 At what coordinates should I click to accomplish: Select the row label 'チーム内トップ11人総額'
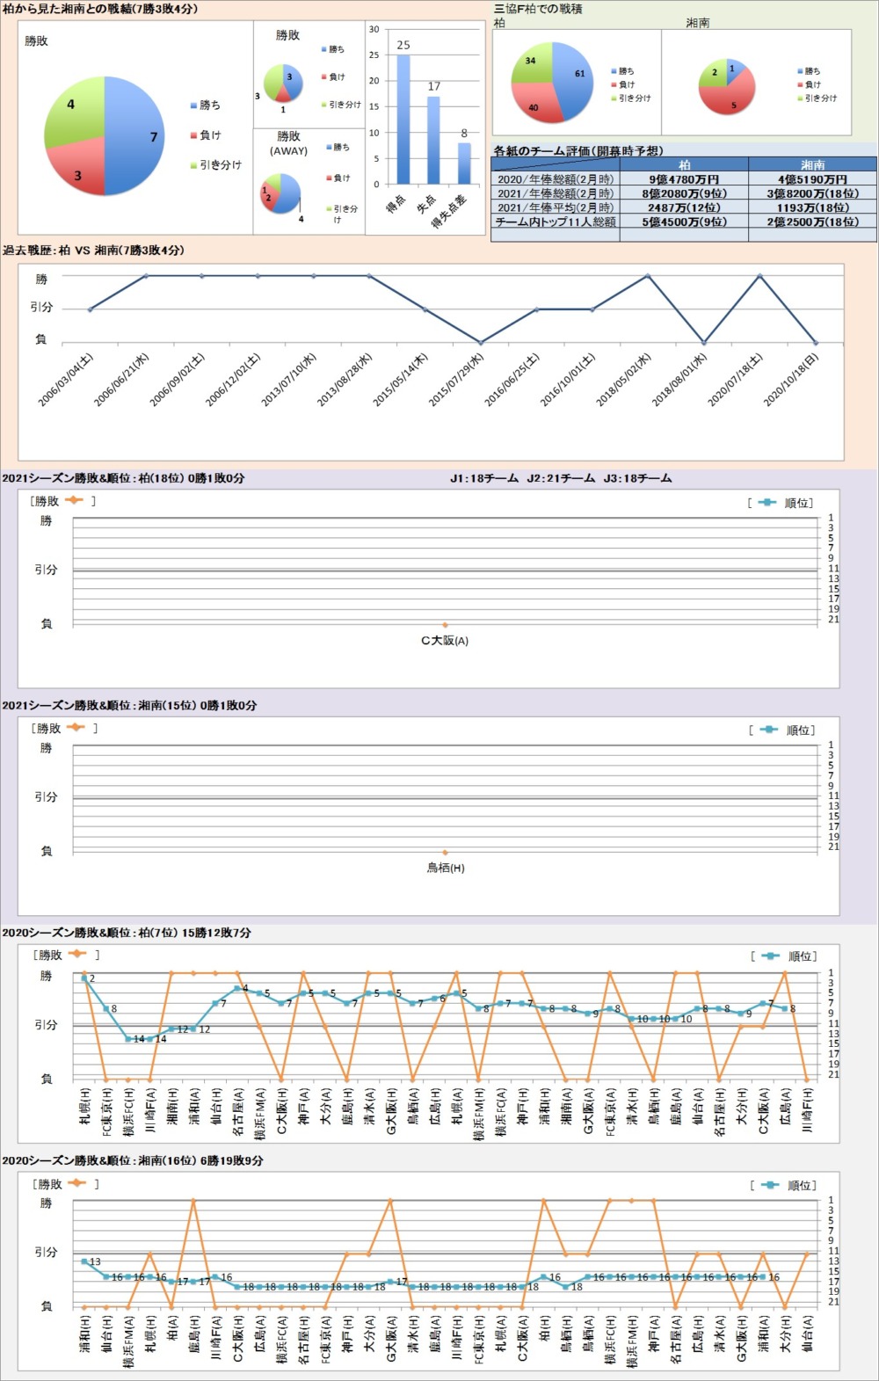pyautogui.click(x=556, y=222)
